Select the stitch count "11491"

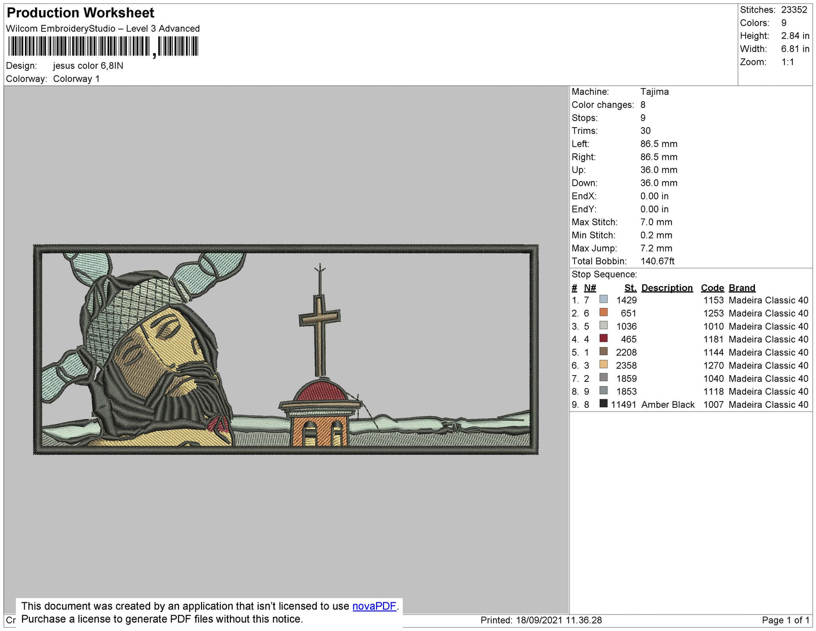click(623, 405)
